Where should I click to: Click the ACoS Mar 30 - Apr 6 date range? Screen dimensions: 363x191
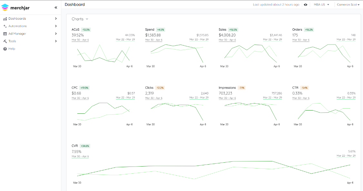[80, 40]
